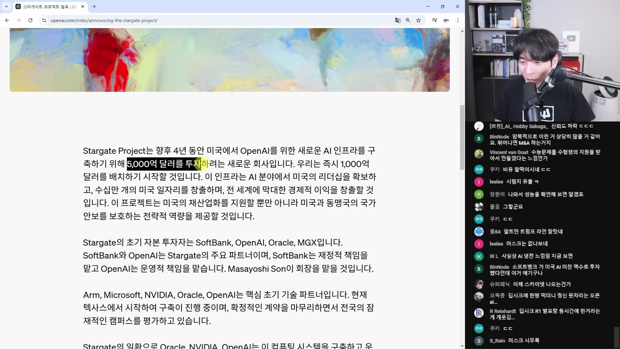Bookmark this page with the star icon

point(418,20)
